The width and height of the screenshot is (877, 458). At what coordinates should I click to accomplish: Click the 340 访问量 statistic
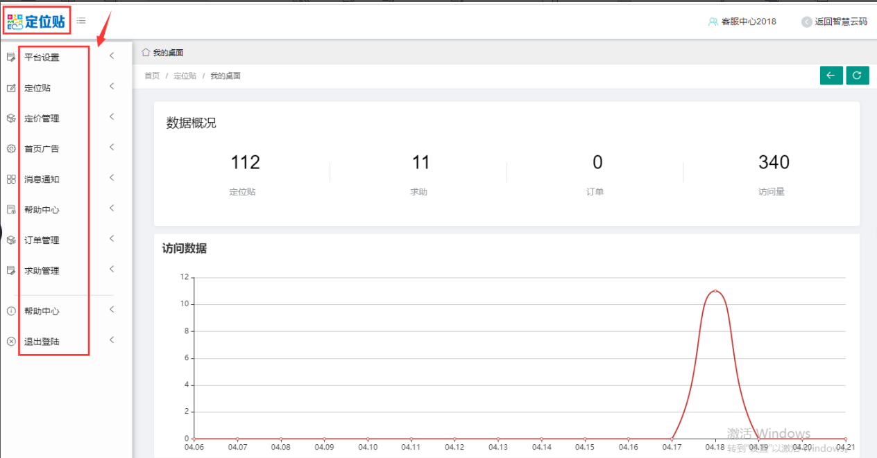(773, 163)
